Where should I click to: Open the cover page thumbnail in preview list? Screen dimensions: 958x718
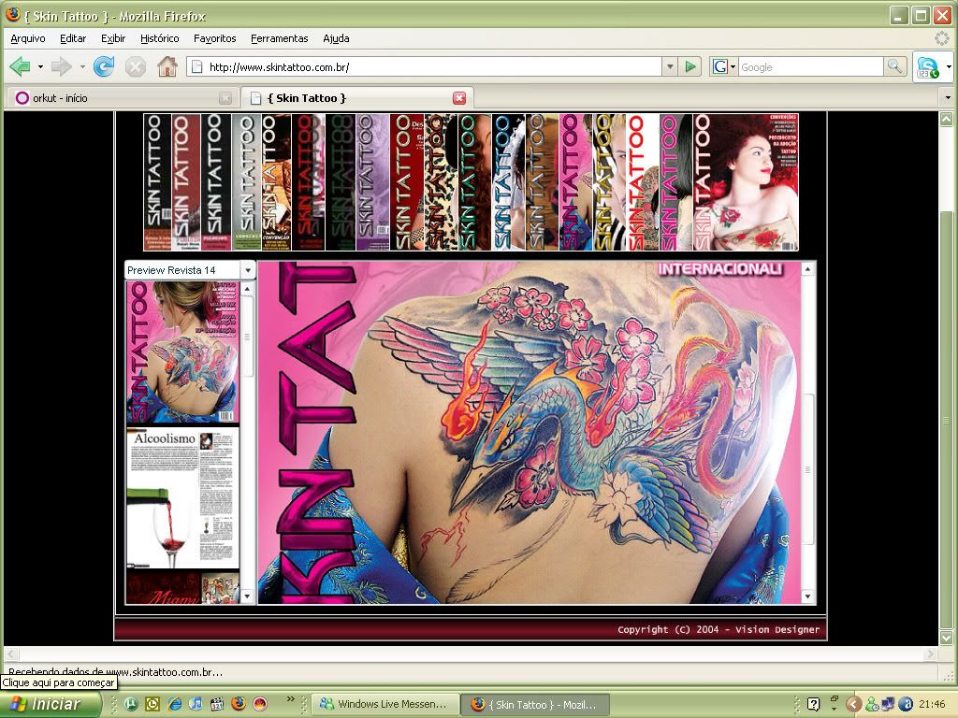point(182,352)
